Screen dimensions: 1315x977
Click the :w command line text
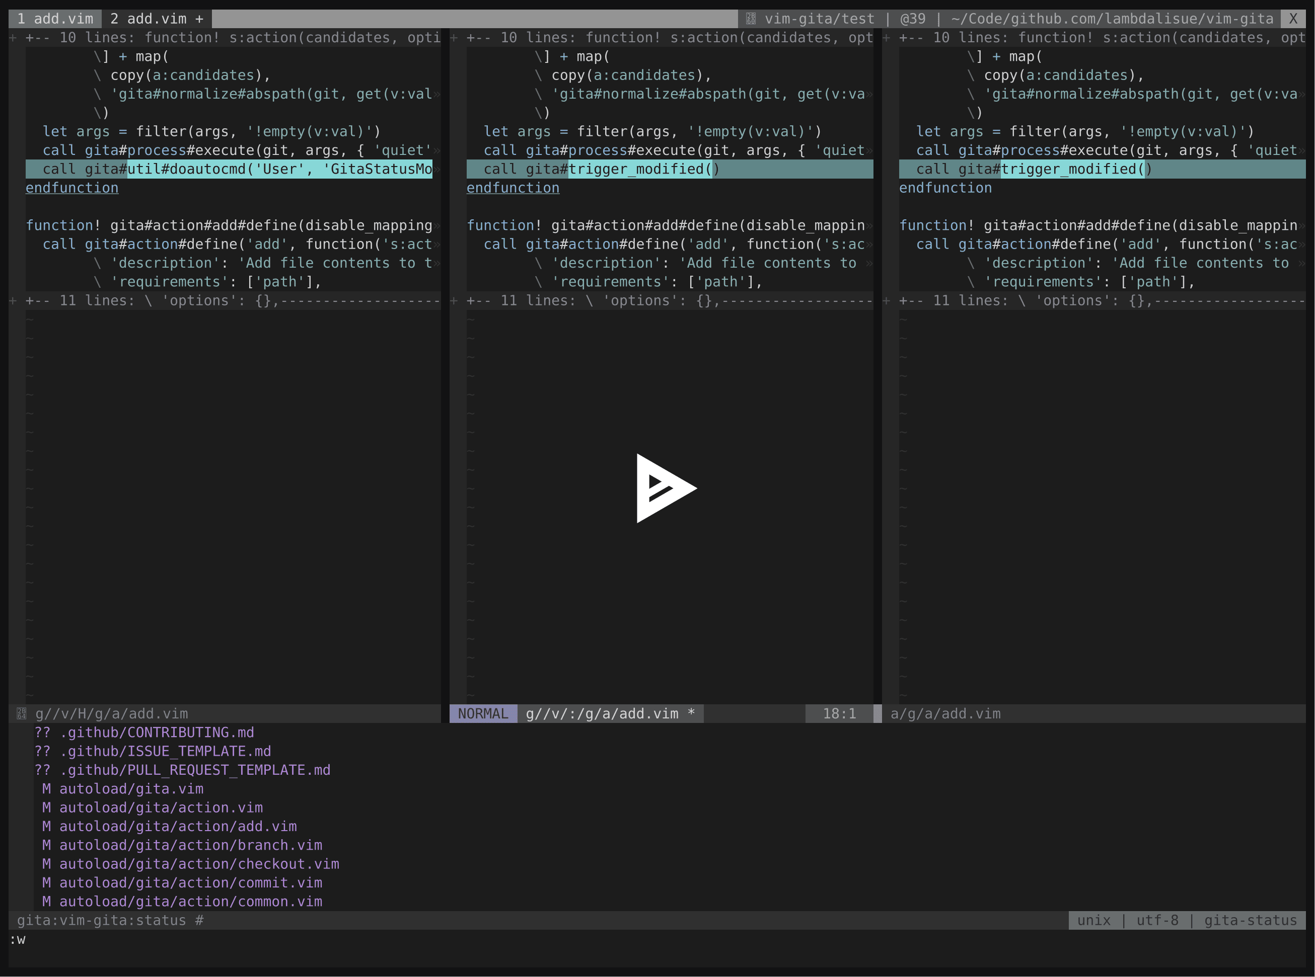pos(17,940)
